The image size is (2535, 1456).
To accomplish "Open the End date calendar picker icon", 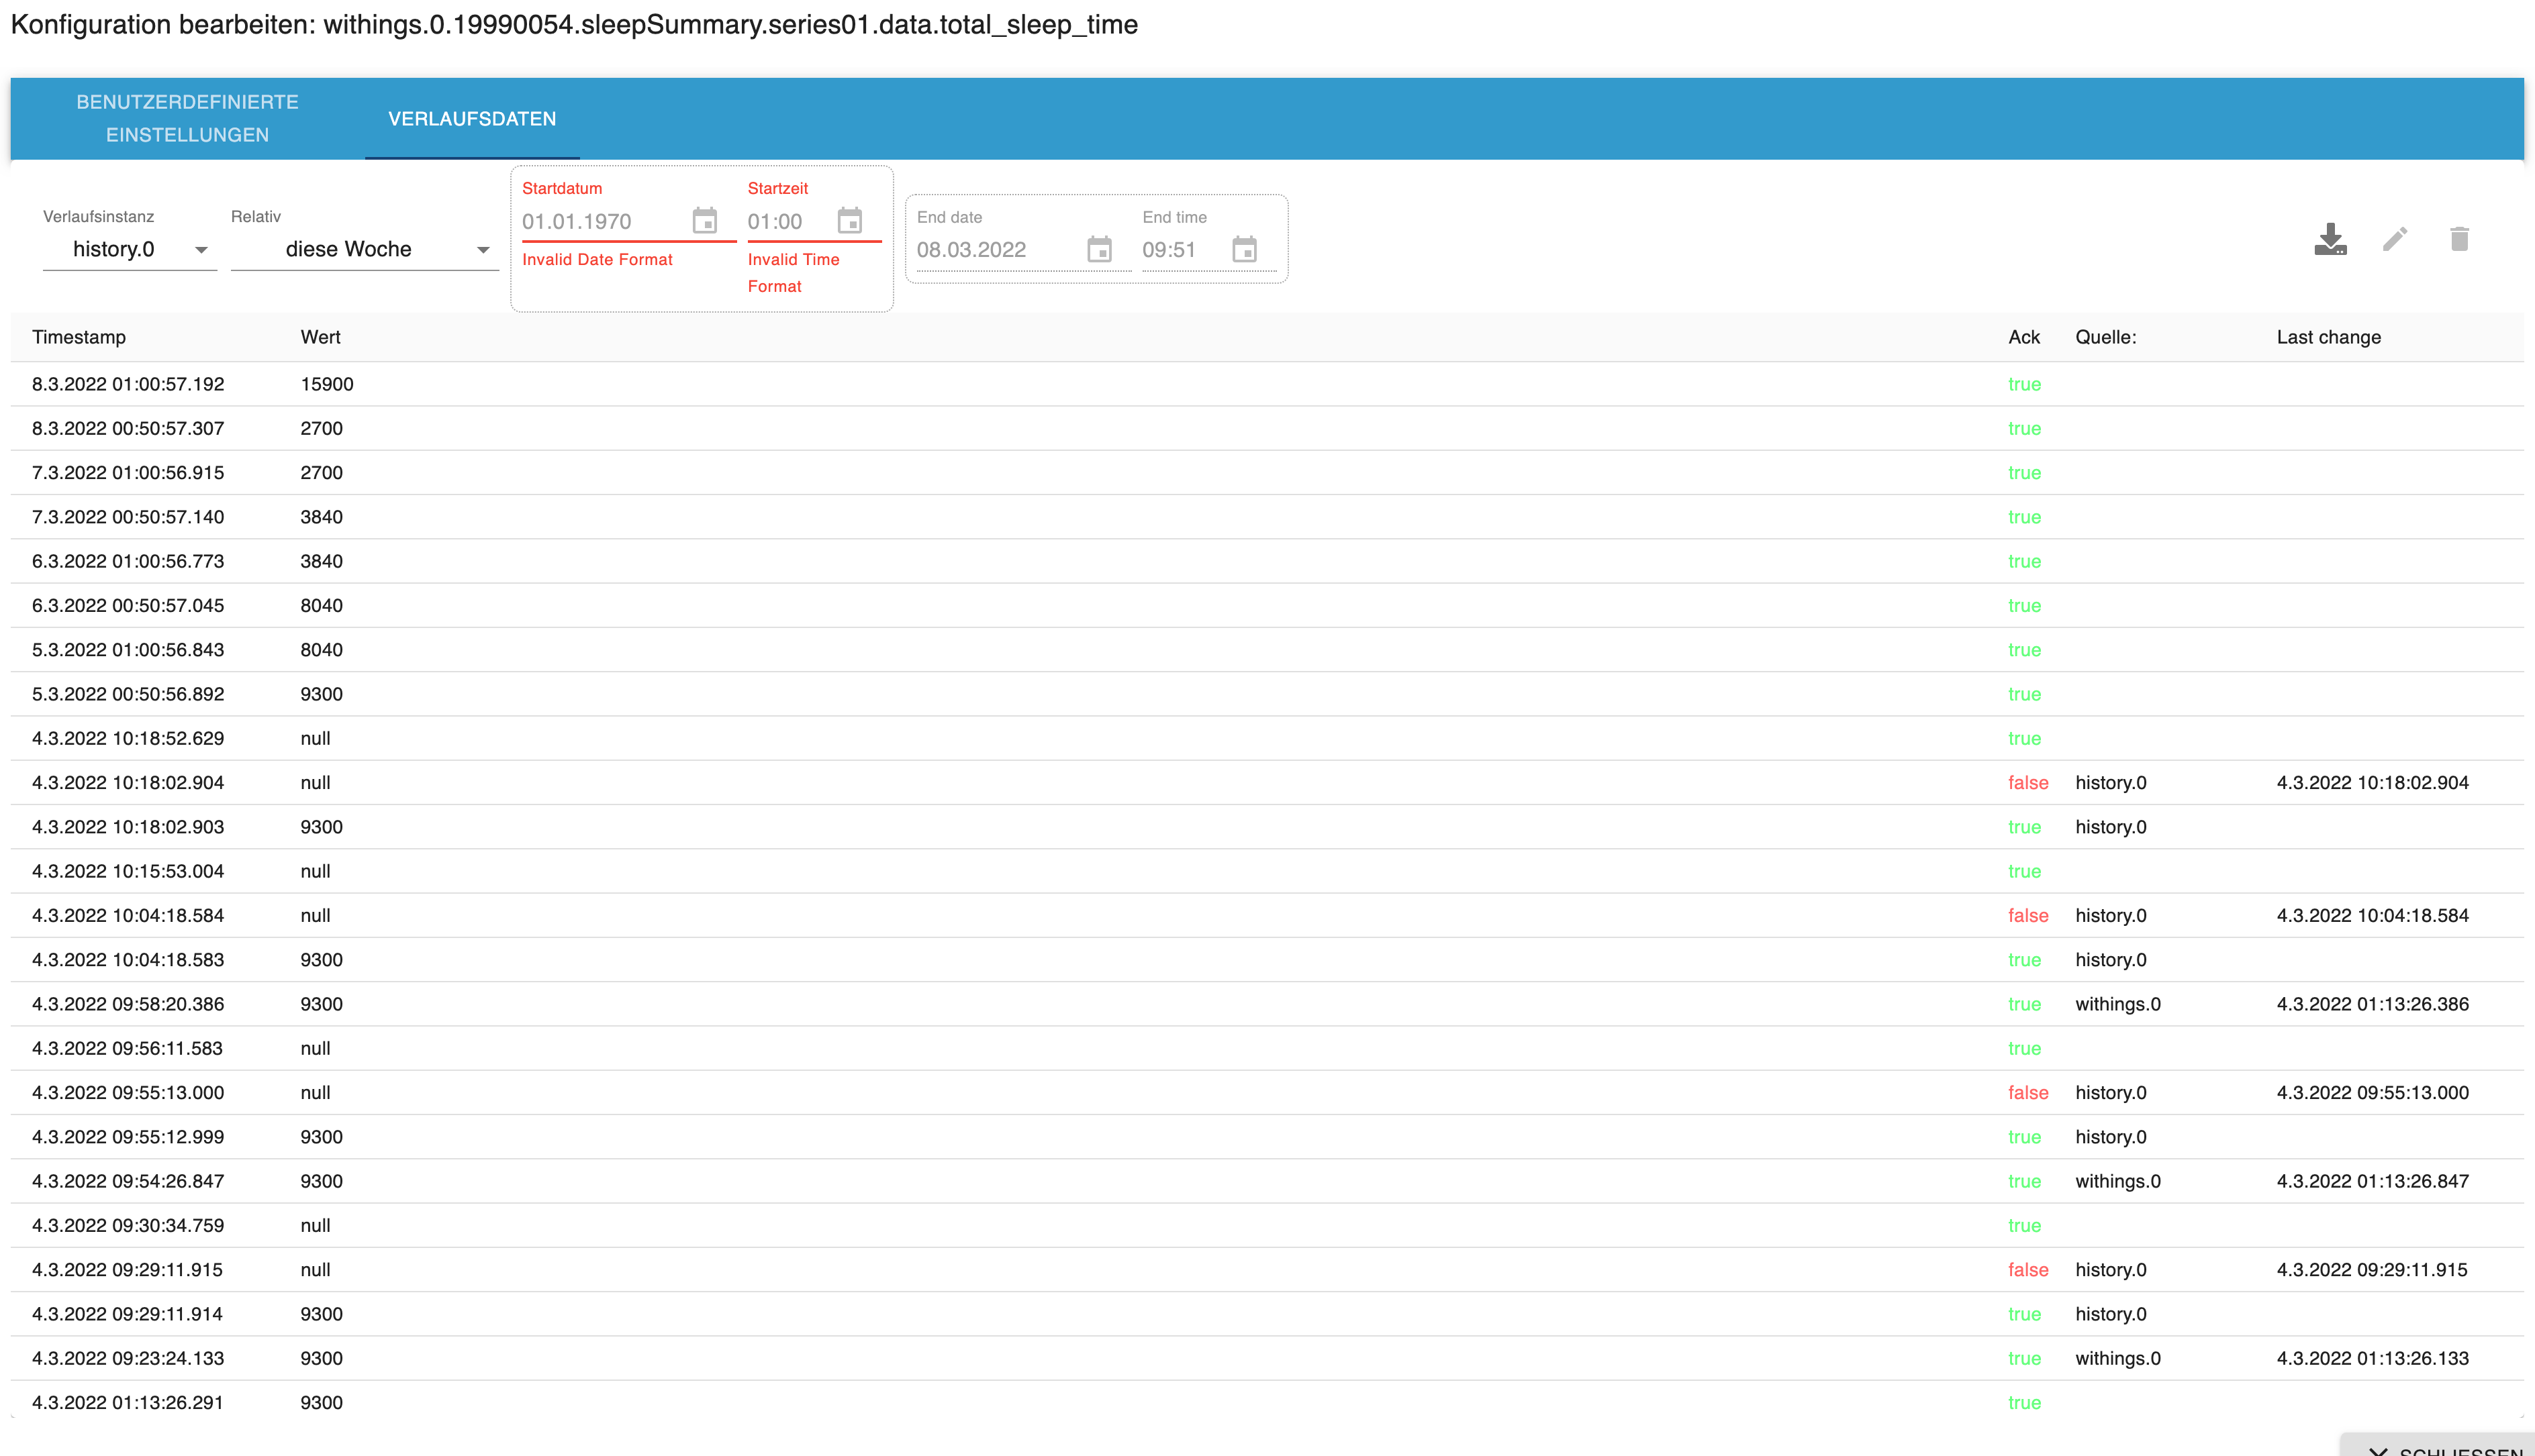I will (x=1100, y=249).
